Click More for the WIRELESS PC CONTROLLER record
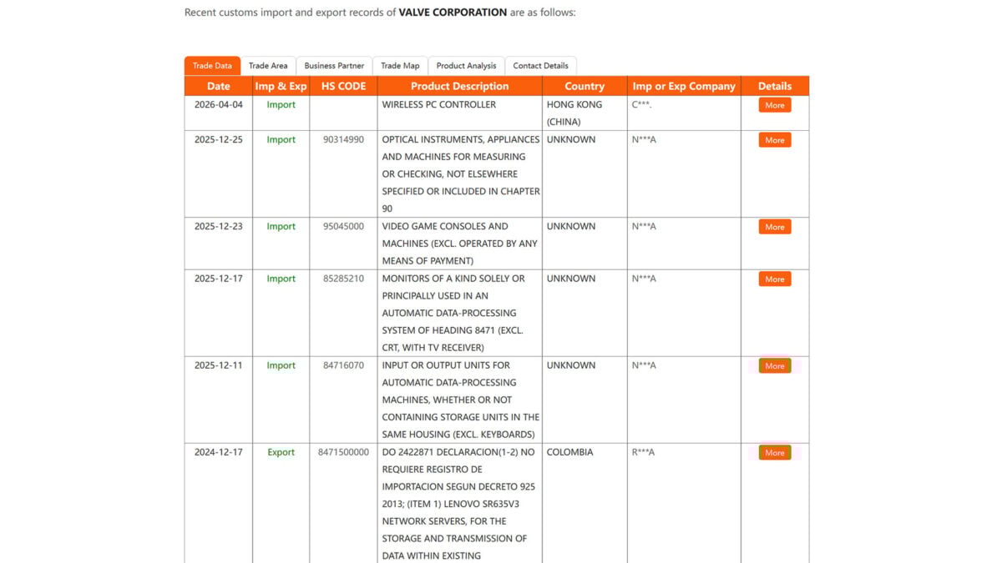Screen dimensions: 1002x563 click(x=774, y=105)
